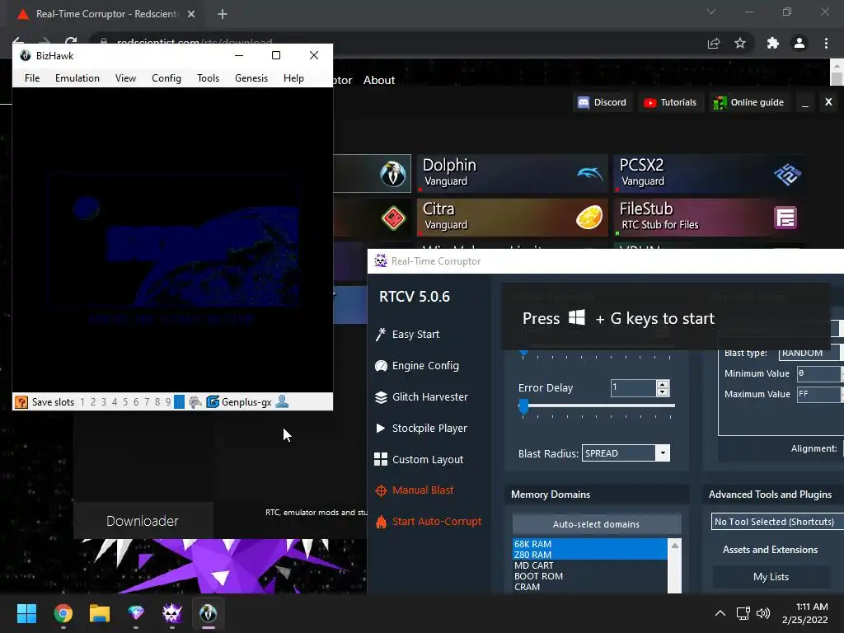
Task: Expand the Blast Radius SPREAD dropdown
Action: [663, 453]
